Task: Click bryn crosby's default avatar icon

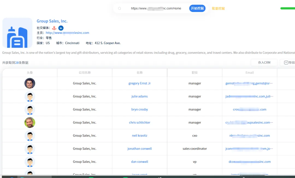Action: coord(30,110)
